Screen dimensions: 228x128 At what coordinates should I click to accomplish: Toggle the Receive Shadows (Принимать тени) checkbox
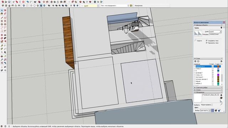click(207, 43)
